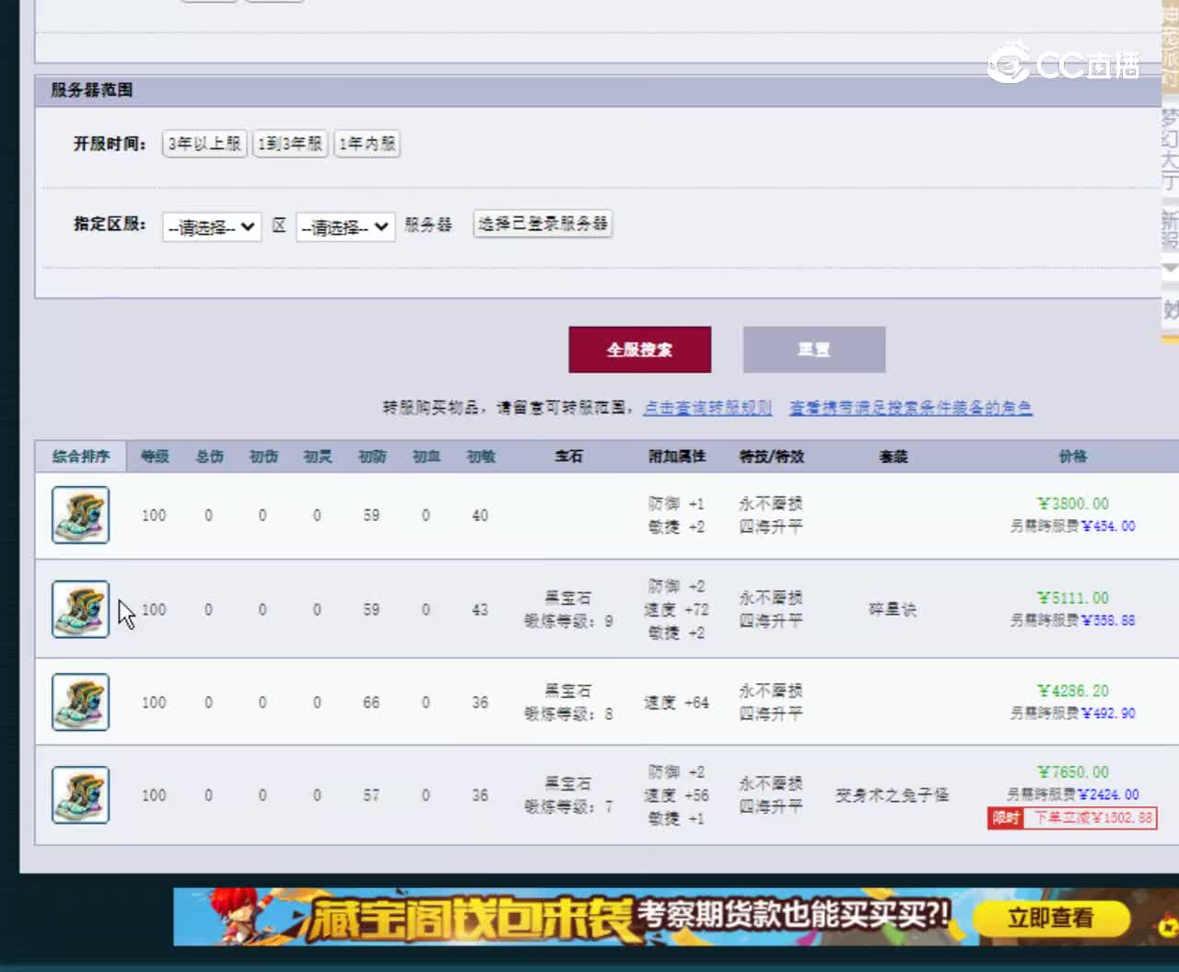Click 选择已登录服务器 button
This screenshot has height=972, width=1179.
click(543, 224)
